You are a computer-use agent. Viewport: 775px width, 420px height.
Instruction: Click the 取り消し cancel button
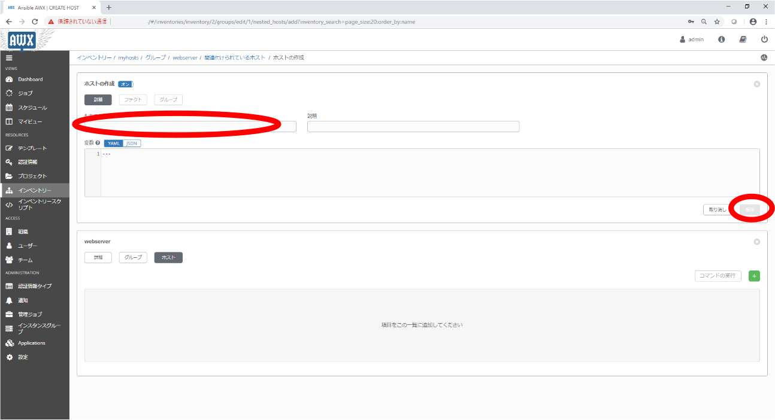coord(717,209)
